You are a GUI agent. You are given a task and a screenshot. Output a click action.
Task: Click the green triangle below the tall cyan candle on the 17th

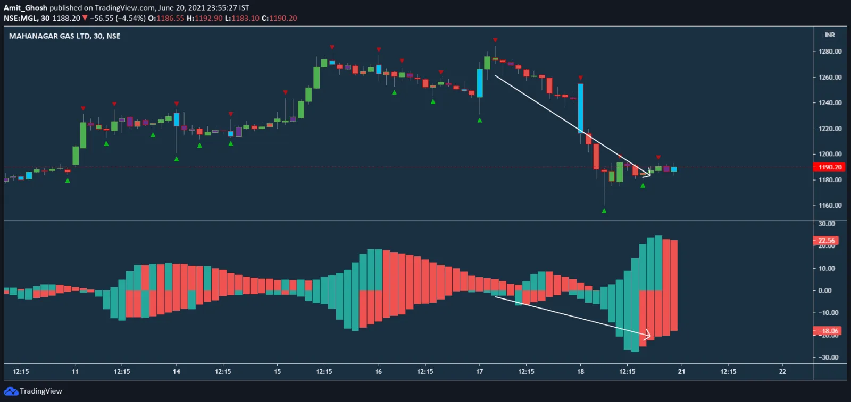pyautogui.click(x=480, y=121)
